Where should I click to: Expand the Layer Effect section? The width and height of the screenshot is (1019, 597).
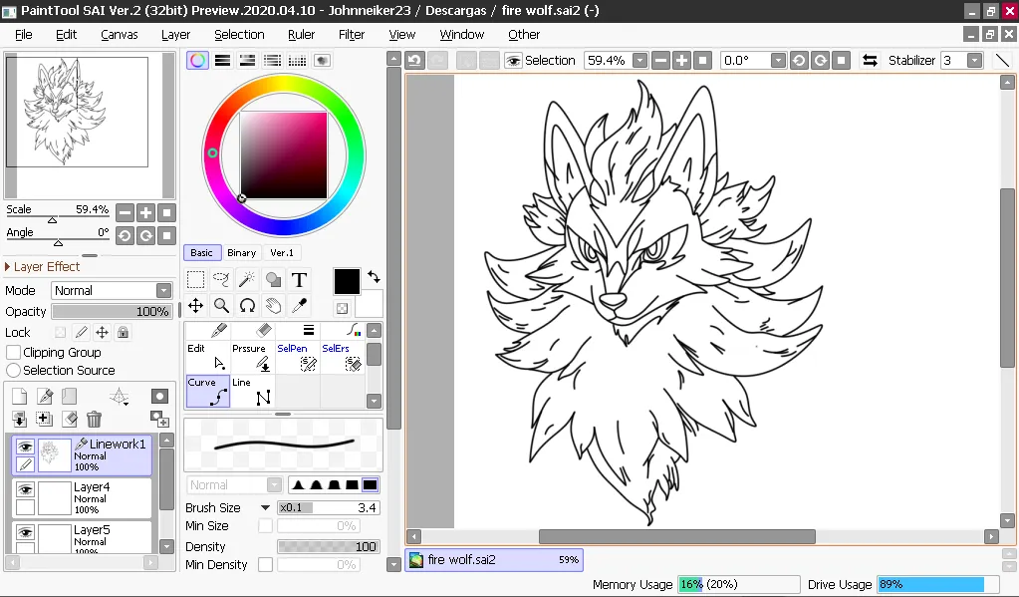42,267
